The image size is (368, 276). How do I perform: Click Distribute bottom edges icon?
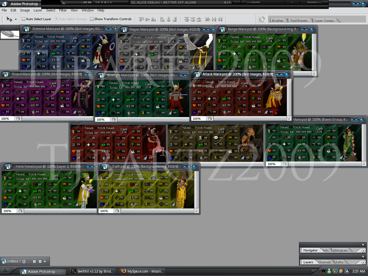click(199, 19)
